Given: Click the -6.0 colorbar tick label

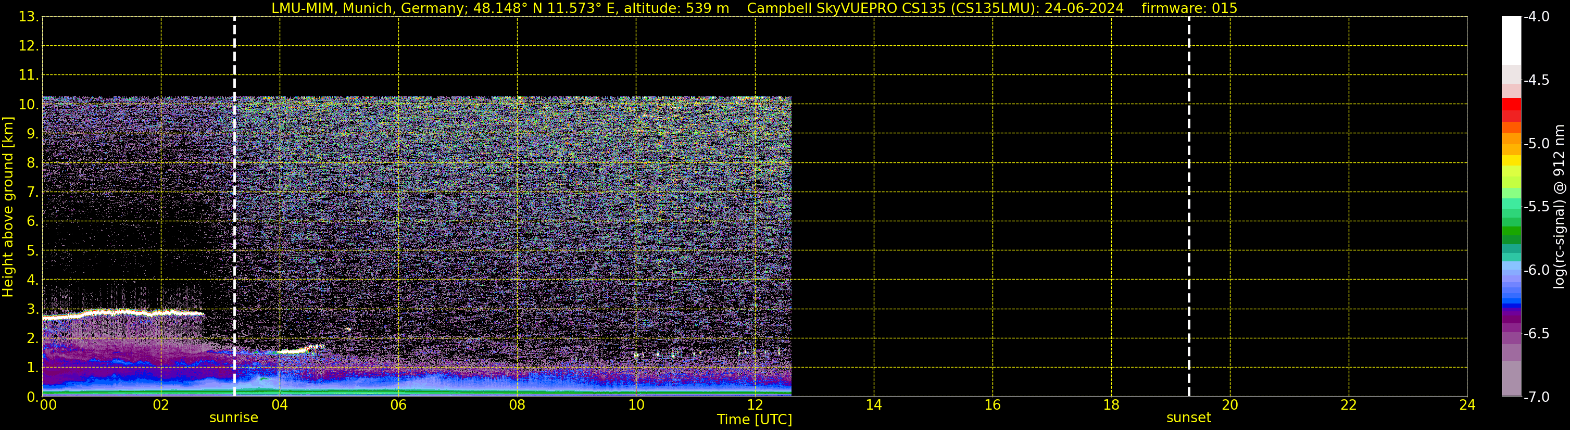Looking at the screenshot, I should click(x=1536, y=270).
